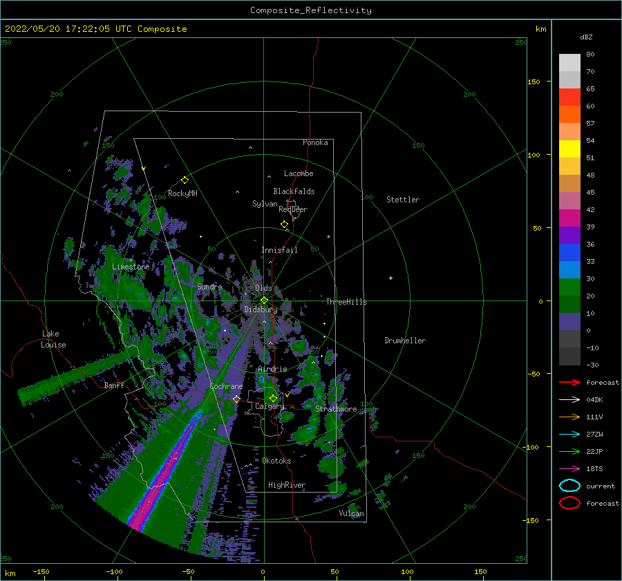Click the dBZ legend heading
Screen dimensions: 622x581
tap(586, 37)
